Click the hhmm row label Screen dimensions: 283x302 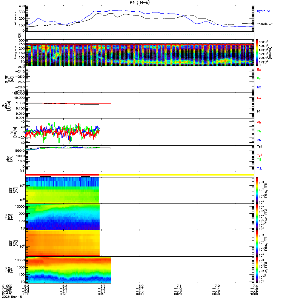coord(6,294)
